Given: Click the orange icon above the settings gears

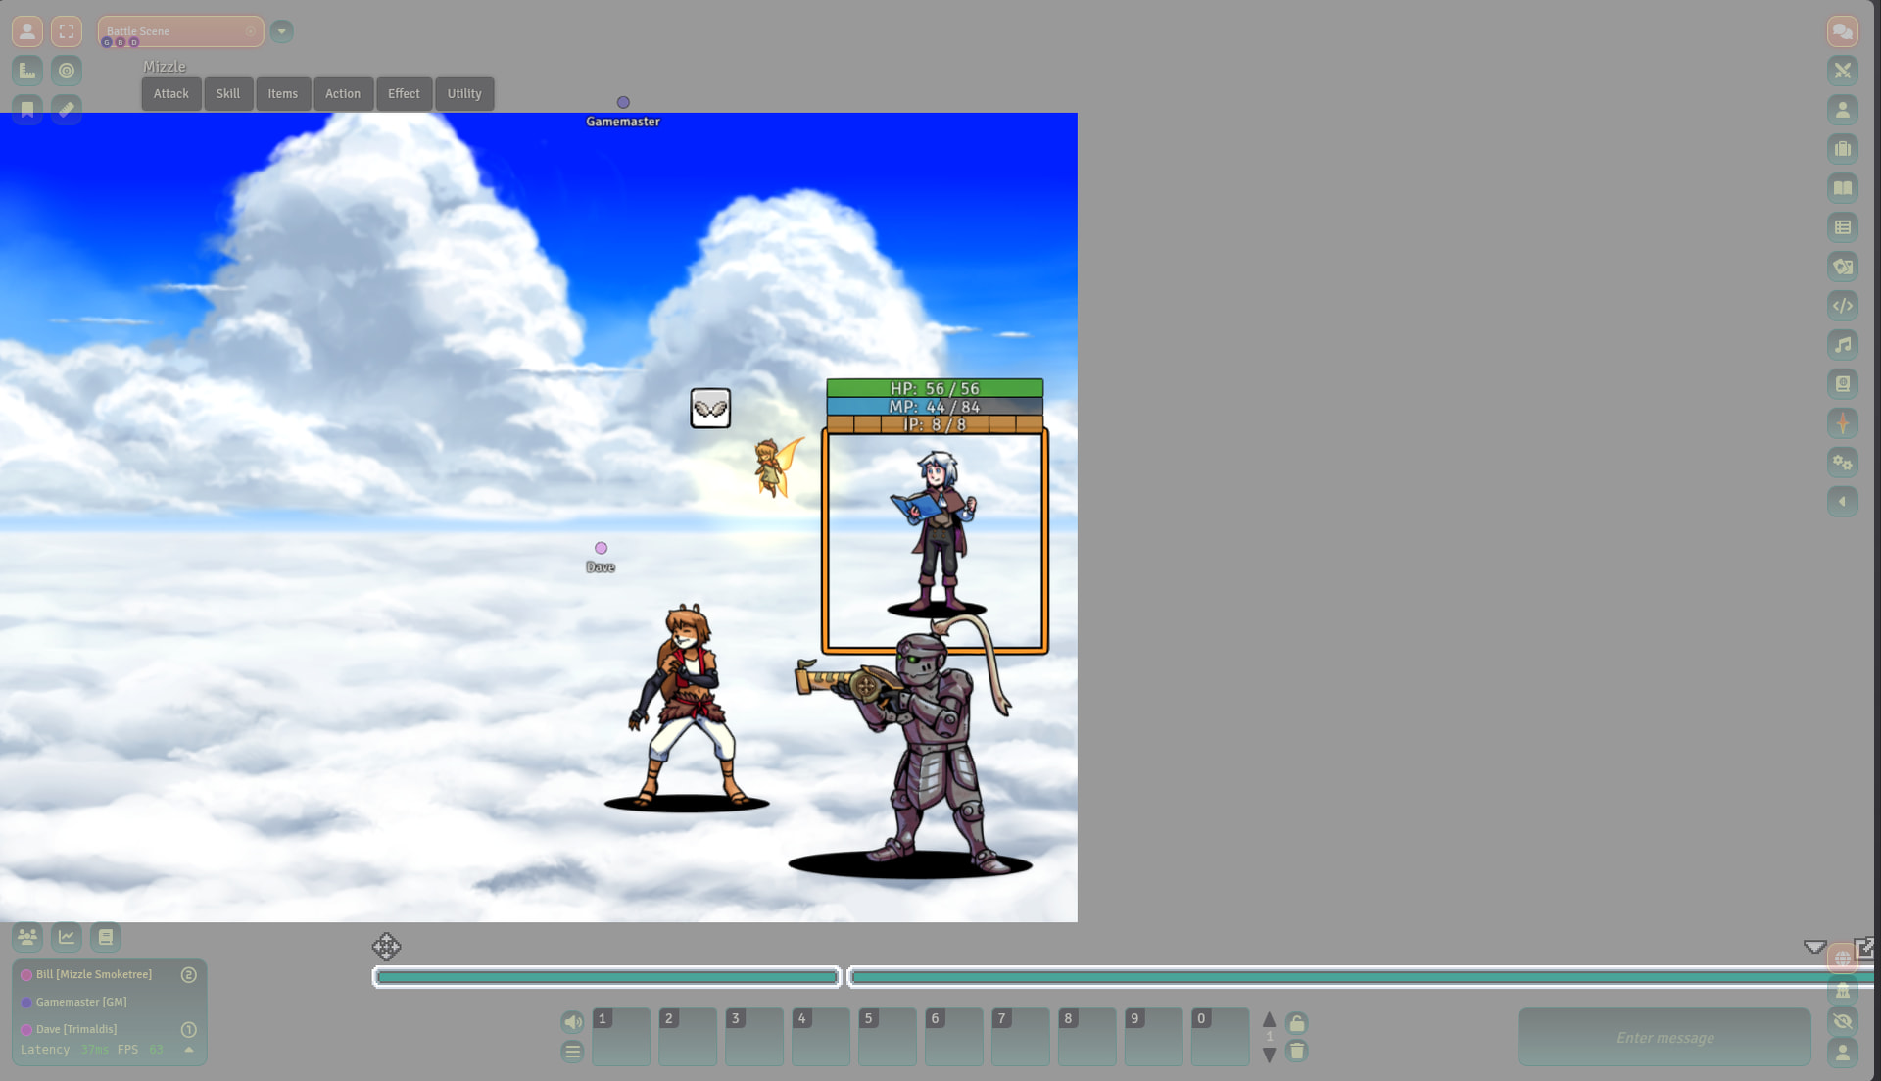Looking at the screenshot, I should pos(1842,423).
